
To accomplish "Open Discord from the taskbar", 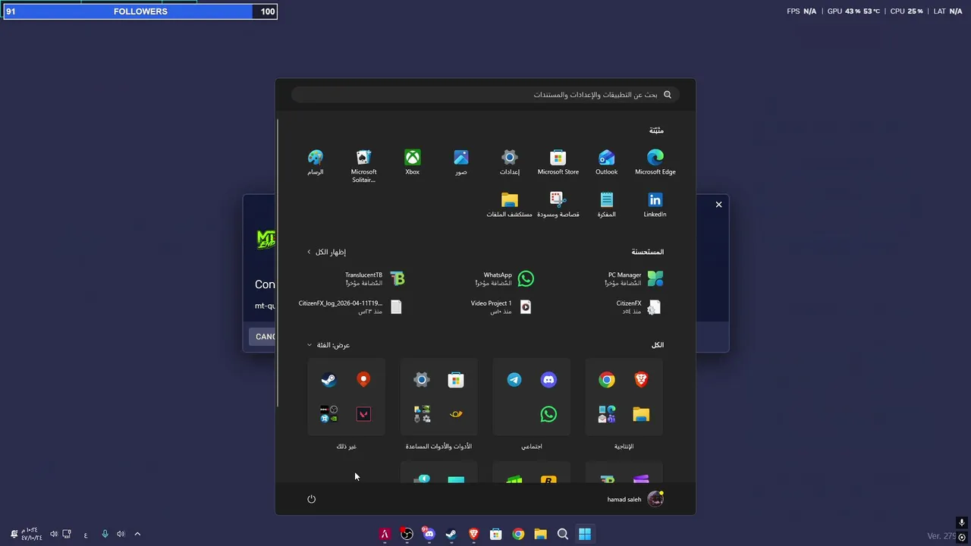I will [429, 534].
